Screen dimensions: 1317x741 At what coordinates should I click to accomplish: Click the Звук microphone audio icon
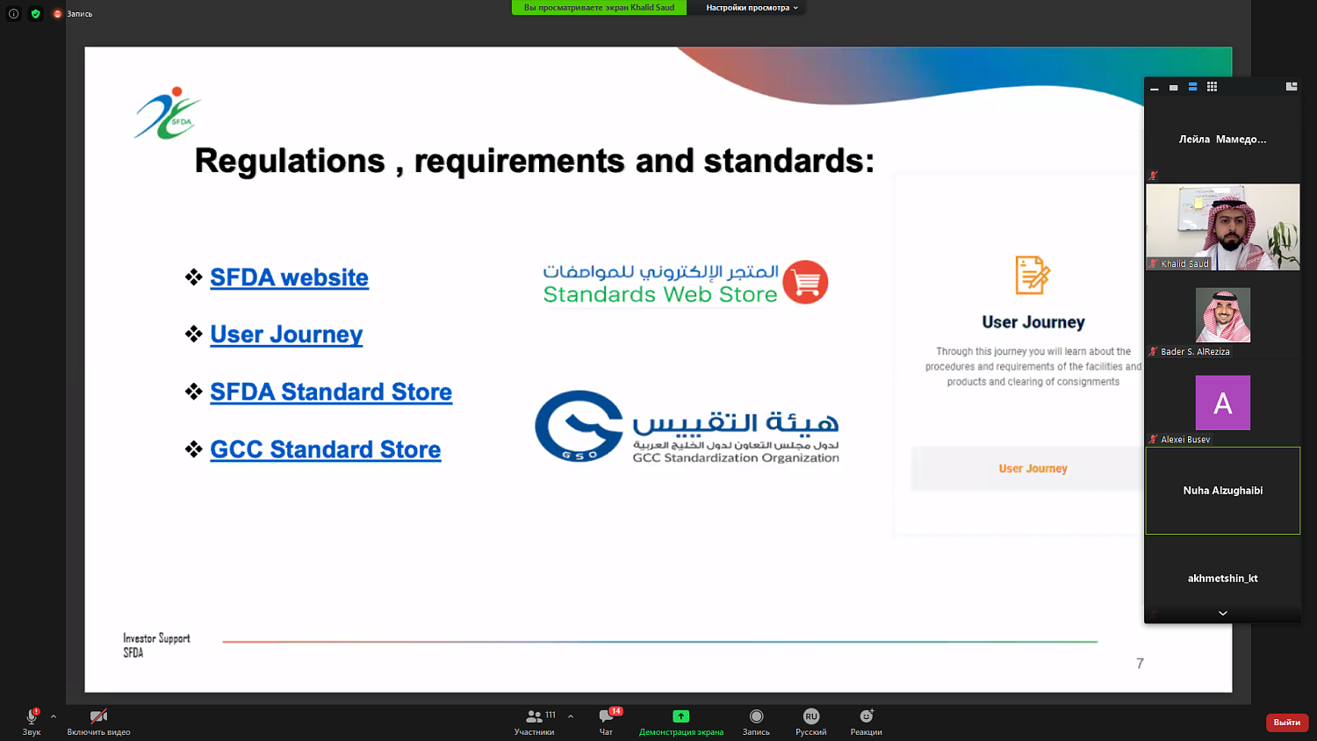click(32, 716)
